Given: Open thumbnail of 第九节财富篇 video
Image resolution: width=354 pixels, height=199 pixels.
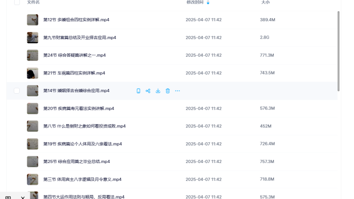Looking at the screenshot, I should coord(32,37).
